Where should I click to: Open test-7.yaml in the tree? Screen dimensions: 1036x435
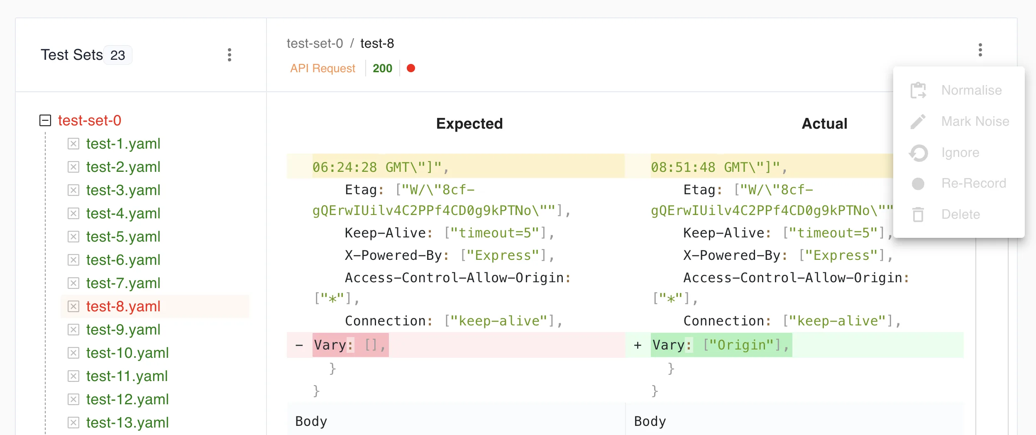pos(123,283)
